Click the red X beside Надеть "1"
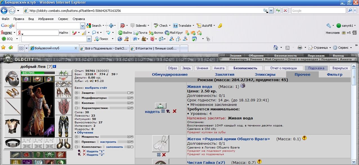The image size is (359, 165). [x=84, y=151]
